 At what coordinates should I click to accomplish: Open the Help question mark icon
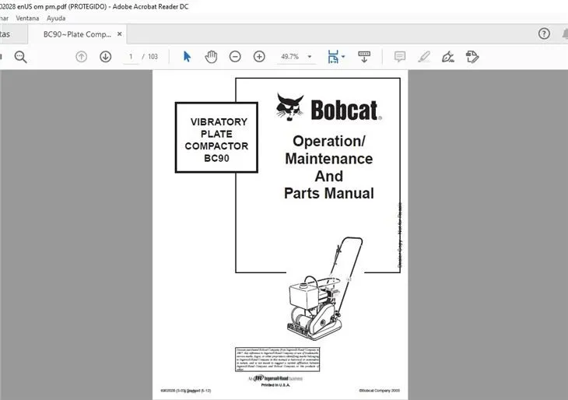pos(544,33)
